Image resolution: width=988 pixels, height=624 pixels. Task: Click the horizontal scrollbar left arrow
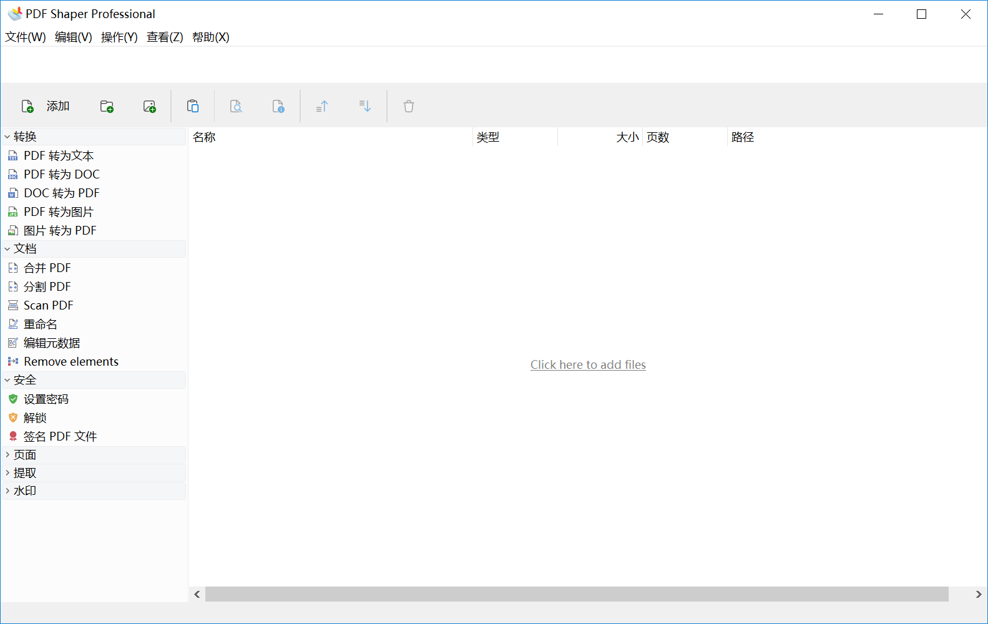[x=197, y=595]
